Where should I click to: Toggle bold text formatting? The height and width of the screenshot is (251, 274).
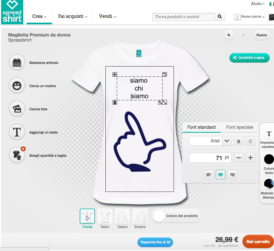[x=238, y=141]
